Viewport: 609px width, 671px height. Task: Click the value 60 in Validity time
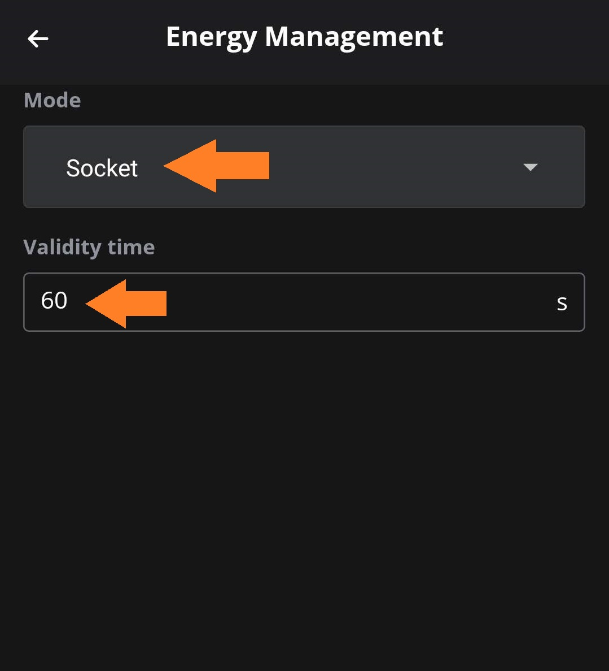click(54, 301)
